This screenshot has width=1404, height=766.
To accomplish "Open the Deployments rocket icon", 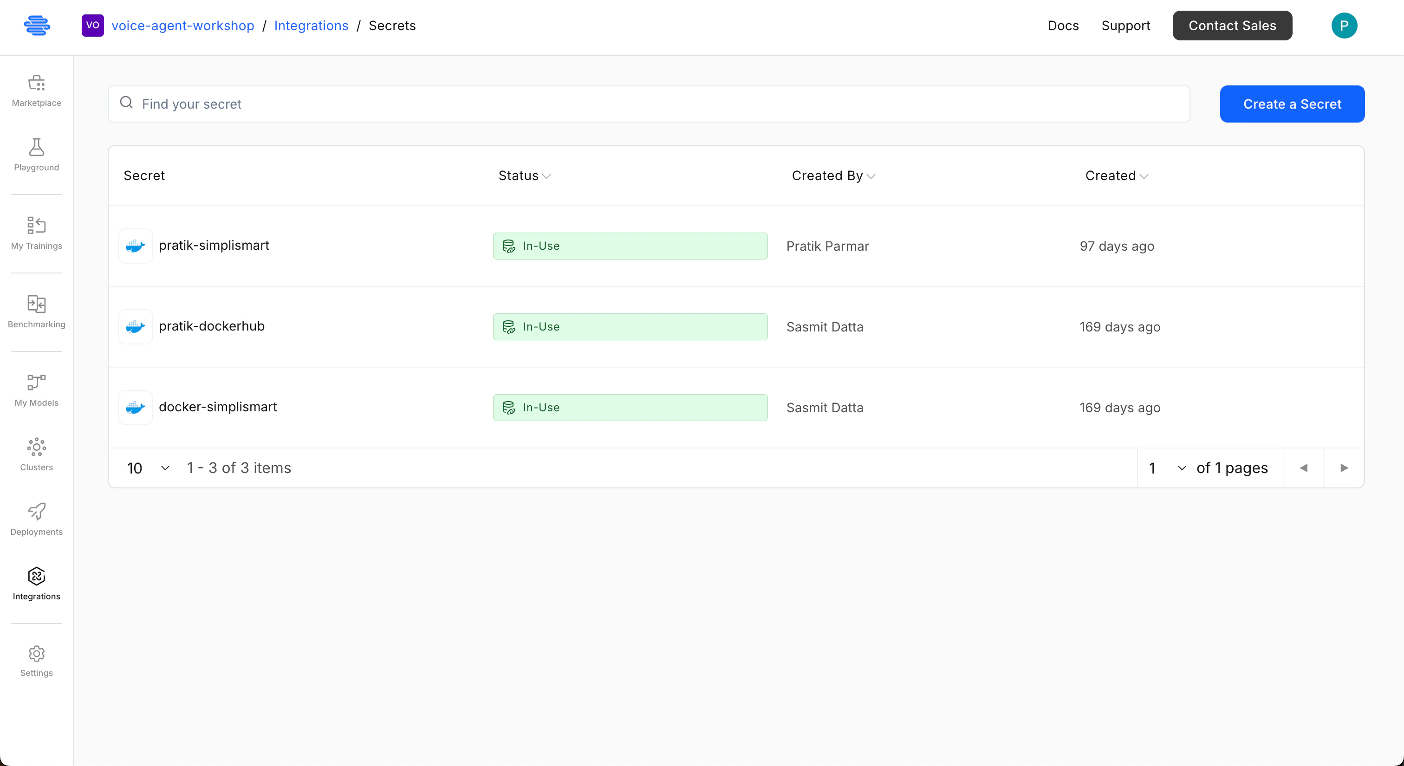I will point(37,511).
